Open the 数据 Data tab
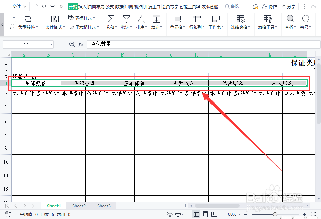 tap(119, 7)
